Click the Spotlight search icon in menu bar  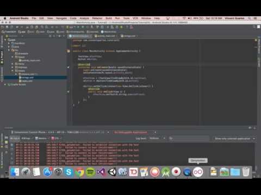pos(250,18)
